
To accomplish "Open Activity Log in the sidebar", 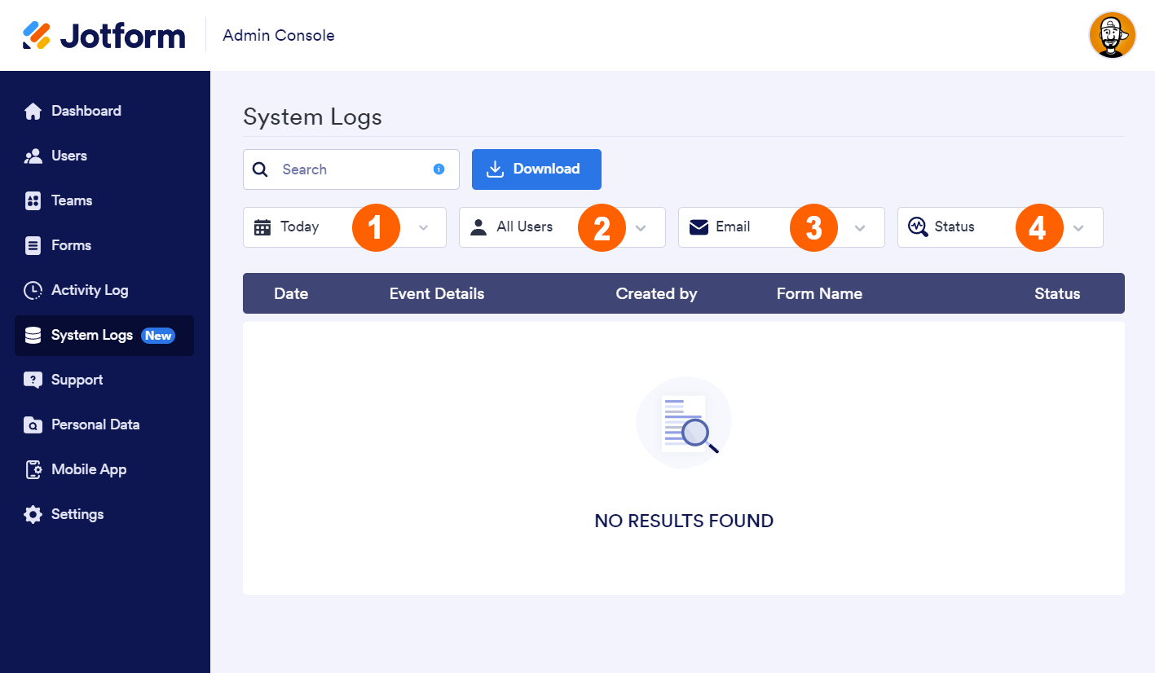I will coord(104,290).
